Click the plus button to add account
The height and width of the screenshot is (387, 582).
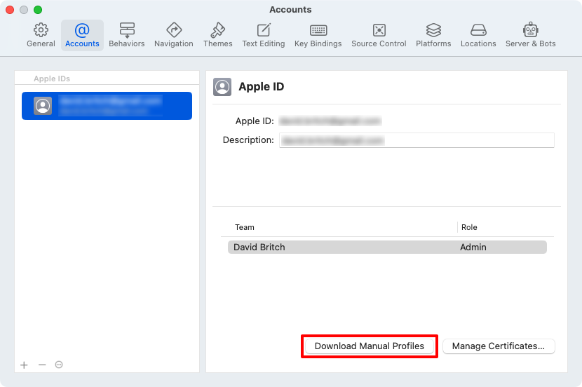[x=24, y=365]
